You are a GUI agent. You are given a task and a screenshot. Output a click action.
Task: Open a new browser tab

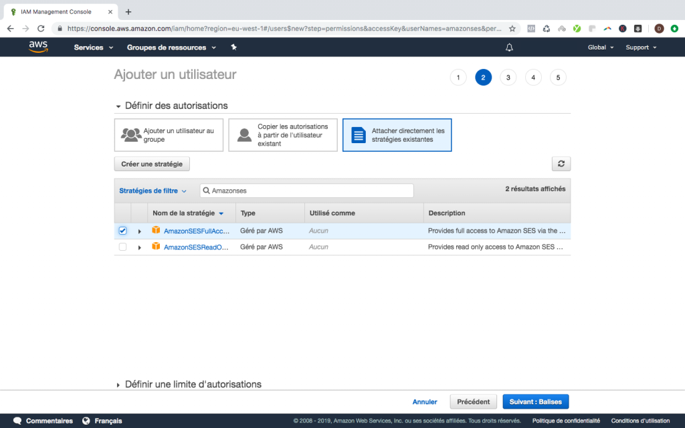(x=128, y=11)
